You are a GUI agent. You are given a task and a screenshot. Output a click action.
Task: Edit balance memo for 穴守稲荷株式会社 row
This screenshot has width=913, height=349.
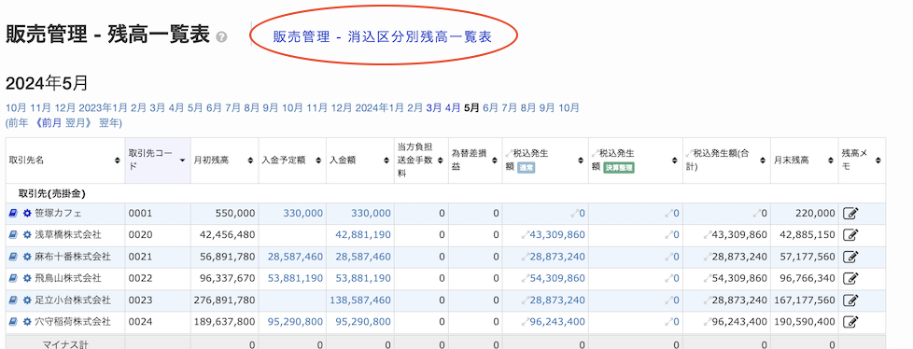click(850, 322)
